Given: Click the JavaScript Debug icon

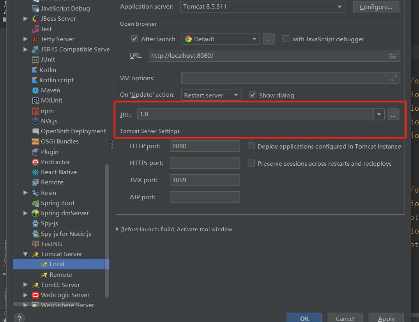Looking at the screenshot, I should [x=35, y=9].
